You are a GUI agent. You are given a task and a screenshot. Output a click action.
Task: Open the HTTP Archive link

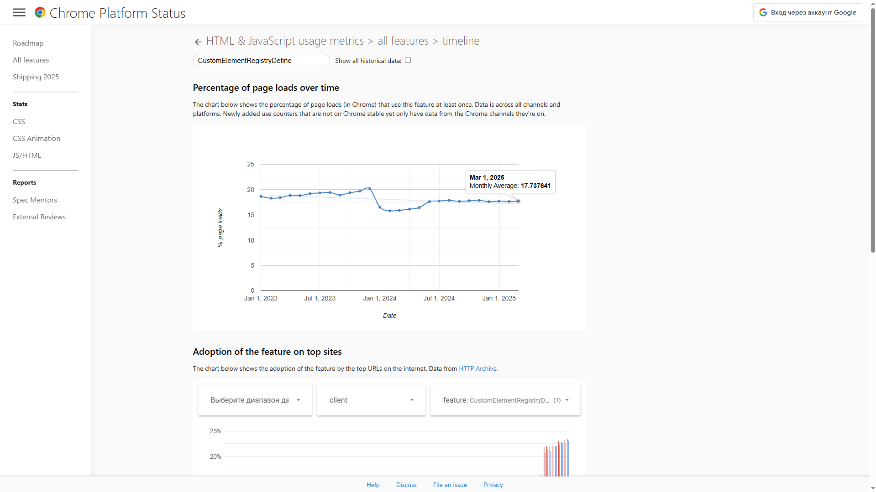(477, 368)
